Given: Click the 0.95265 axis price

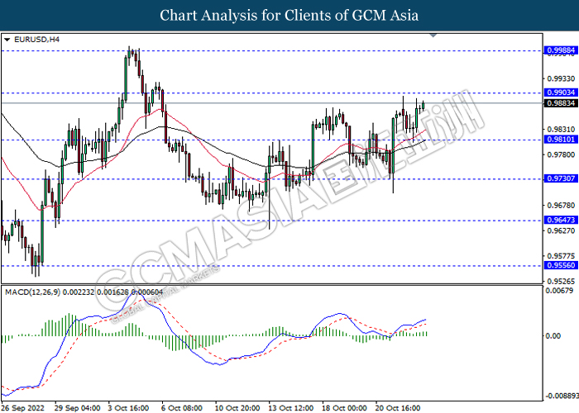Looking at the screenshot, I should [561, 281].
